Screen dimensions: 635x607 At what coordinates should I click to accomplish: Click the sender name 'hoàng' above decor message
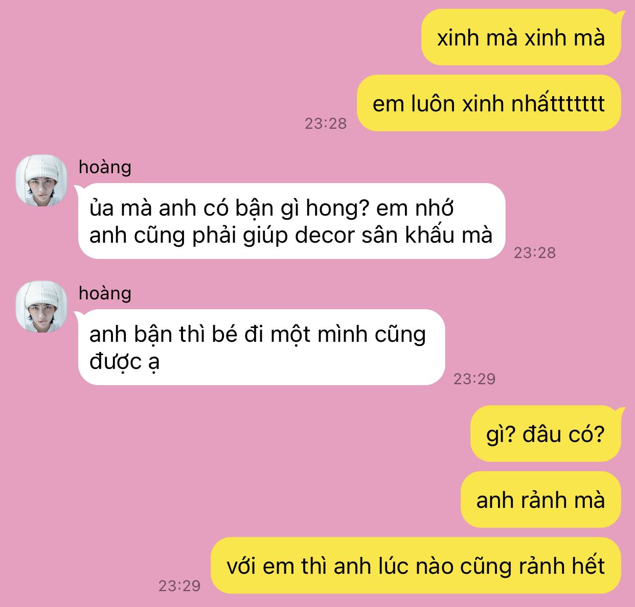(105, 167)
